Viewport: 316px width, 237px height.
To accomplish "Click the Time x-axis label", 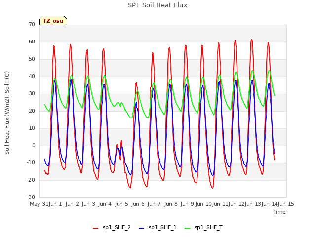I will coord(279,212).
